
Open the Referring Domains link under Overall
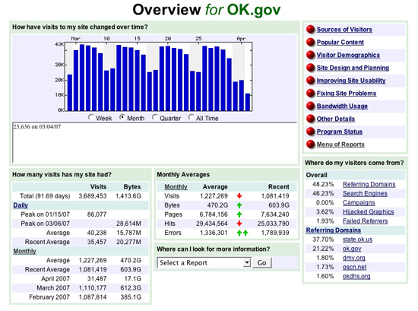[369, 184]
